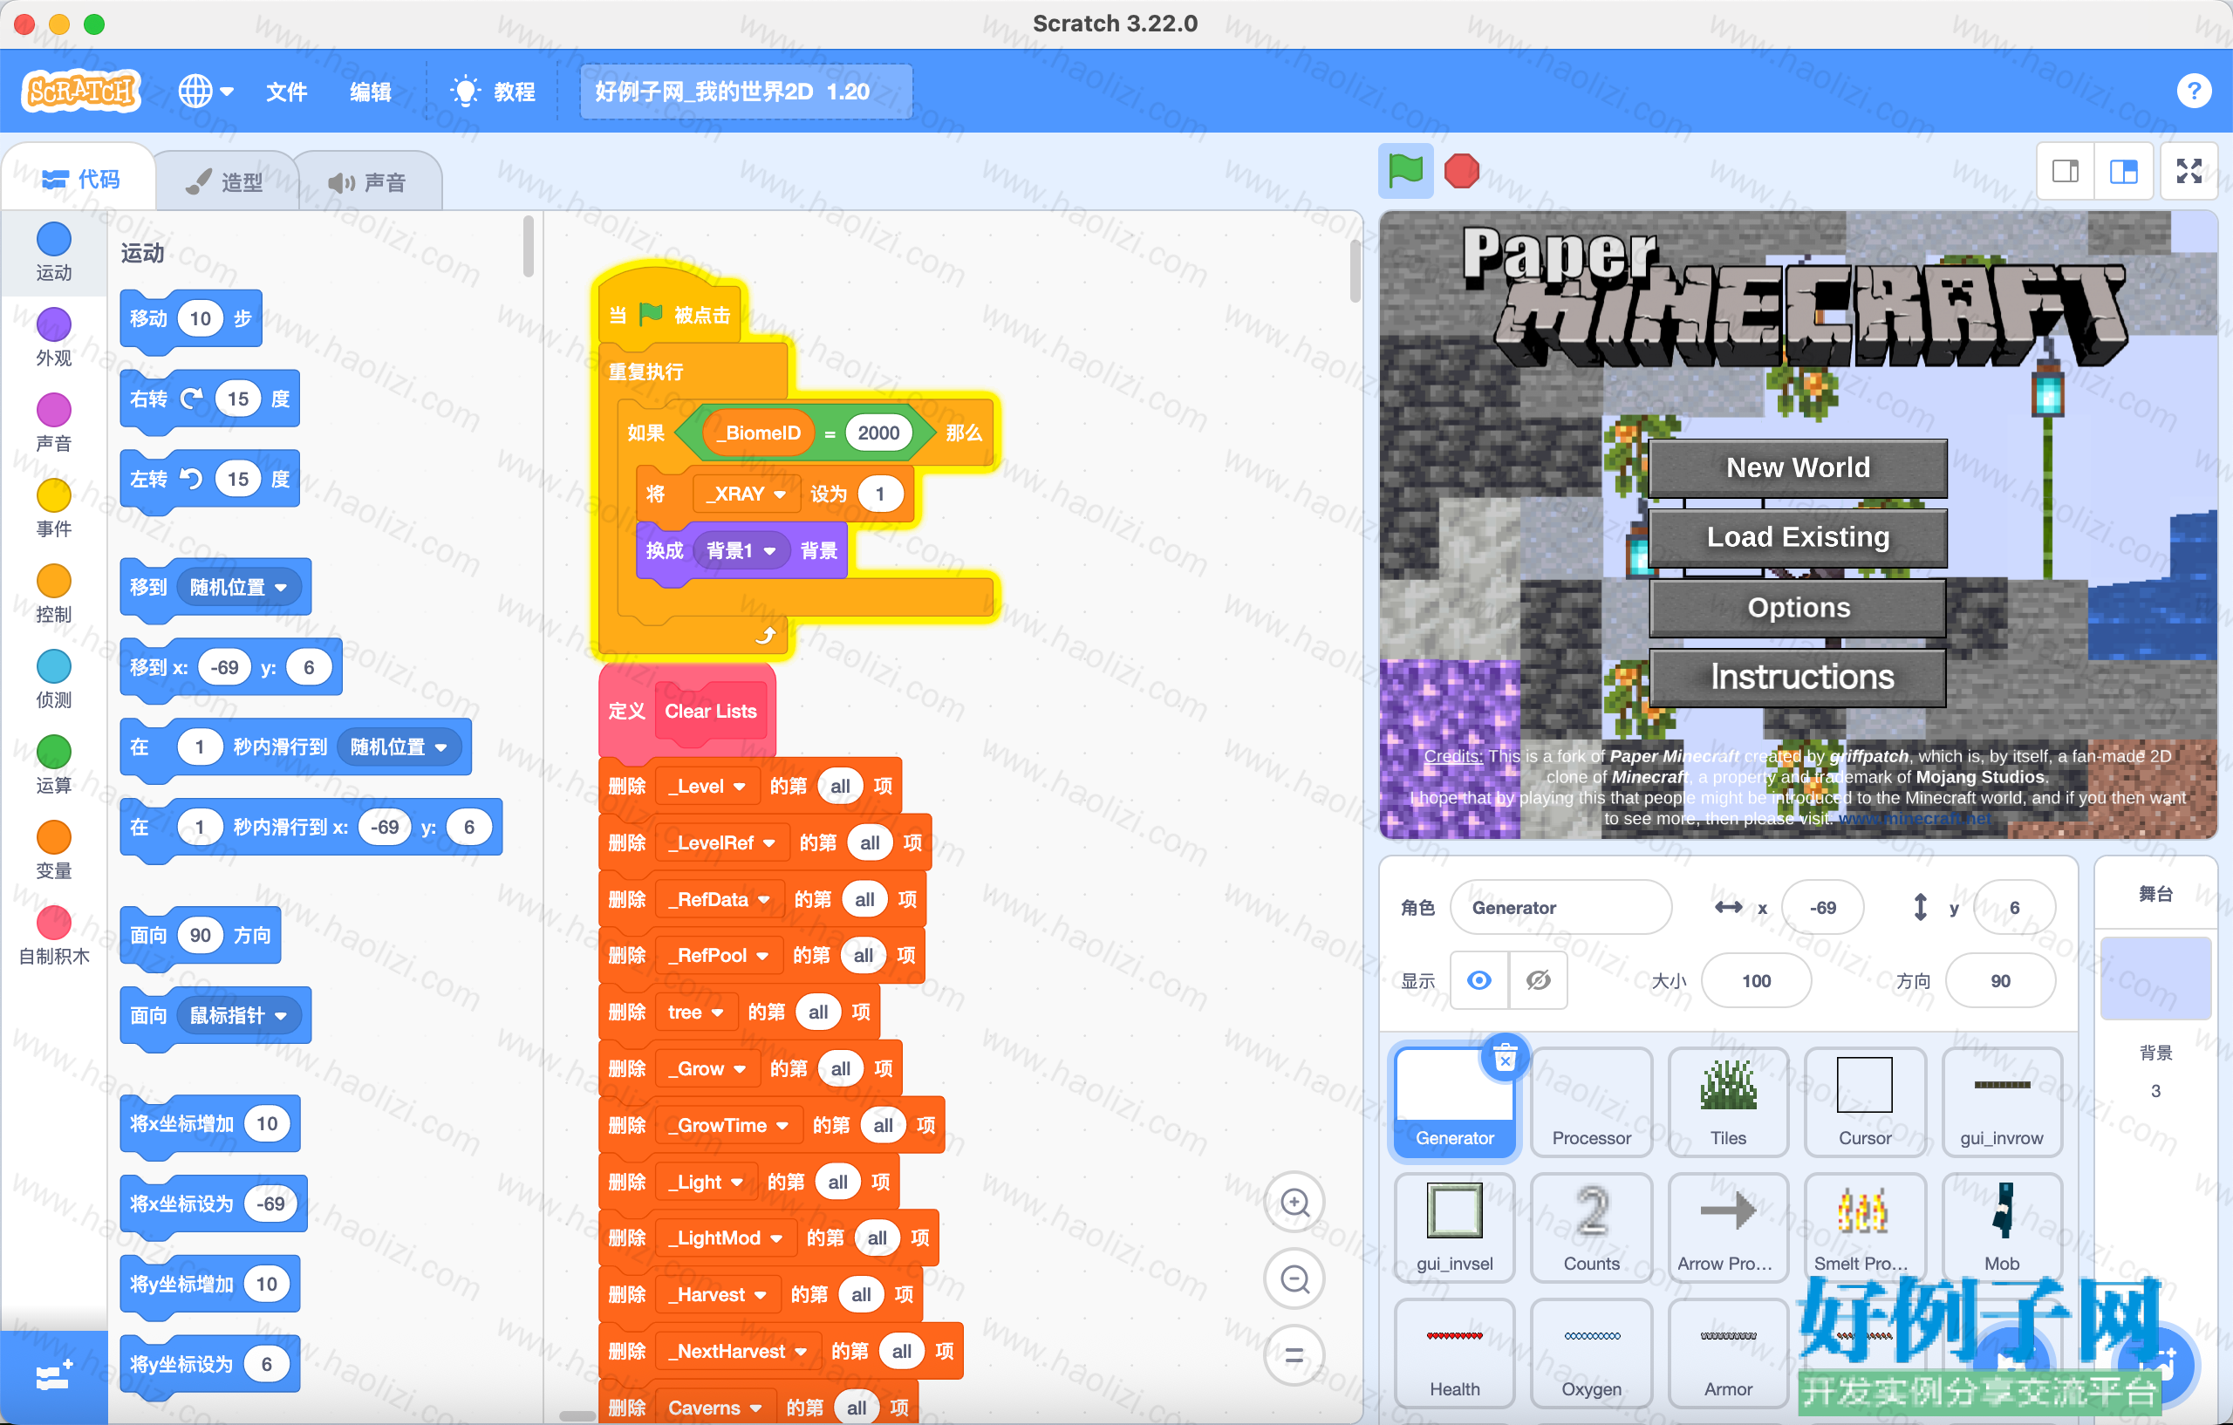The image size is (2233, 1425).
Task: Select the 外观 looks category
Action: point(54,337)
